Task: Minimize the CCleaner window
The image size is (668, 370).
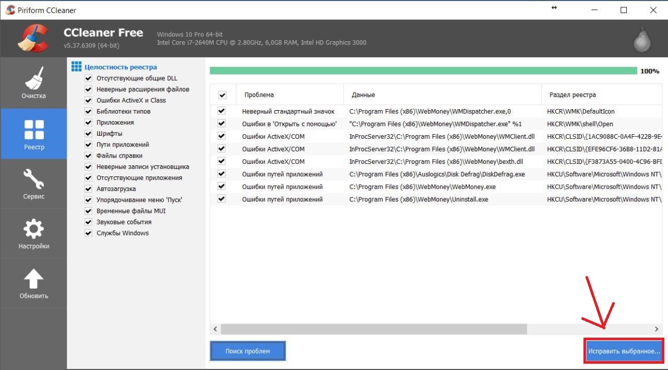Action: pyautogui.click(x=594, y=10)
